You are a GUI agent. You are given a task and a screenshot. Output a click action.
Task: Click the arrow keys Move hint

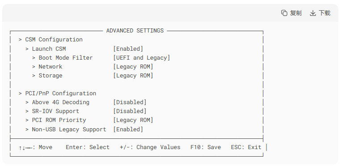36,147
